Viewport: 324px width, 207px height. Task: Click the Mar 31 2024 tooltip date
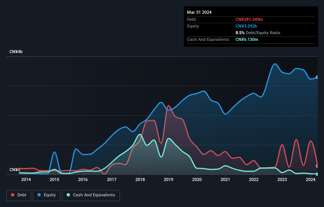(199, 12)
